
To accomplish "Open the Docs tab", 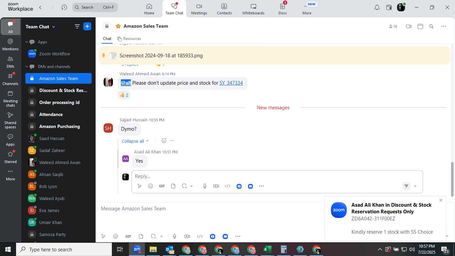I will 282,9.
